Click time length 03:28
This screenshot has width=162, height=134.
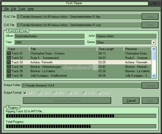(x=102, y=71)
